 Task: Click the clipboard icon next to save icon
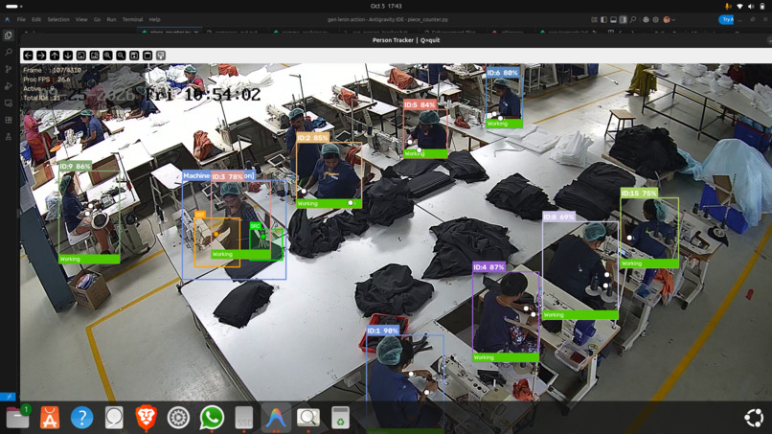[x=148, y=56]
